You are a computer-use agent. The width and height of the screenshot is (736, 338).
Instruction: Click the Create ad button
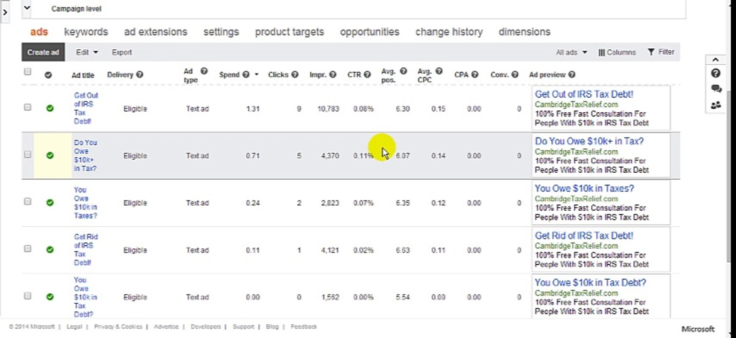point(43,52)
